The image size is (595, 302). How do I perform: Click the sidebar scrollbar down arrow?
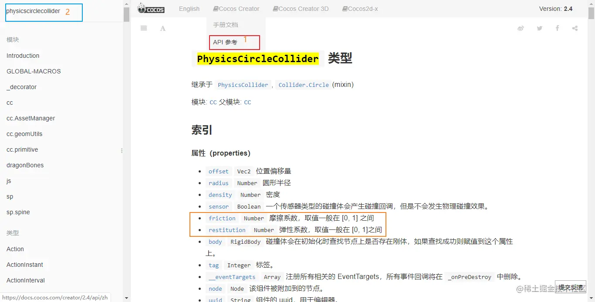point(126,298)
